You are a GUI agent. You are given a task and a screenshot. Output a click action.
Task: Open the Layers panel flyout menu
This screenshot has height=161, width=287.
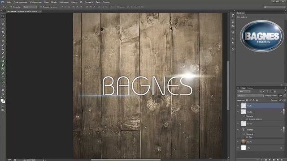click(x=285, y=88)
